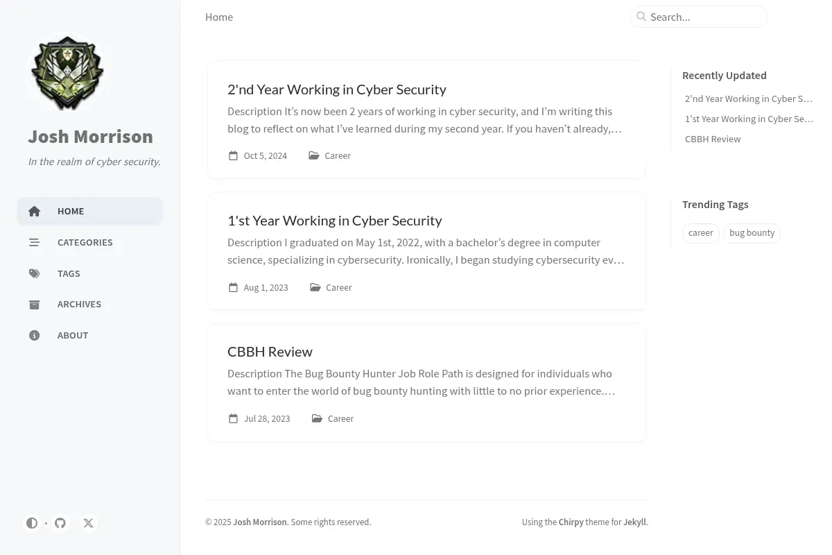
Task: Click calendar icon beside Aug 1, 2023
Action: click(x=234, y=287)
